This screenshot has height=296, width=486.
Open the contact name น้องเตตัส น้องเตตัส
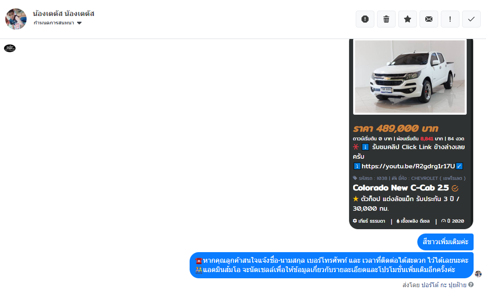(x=63, y=13)
